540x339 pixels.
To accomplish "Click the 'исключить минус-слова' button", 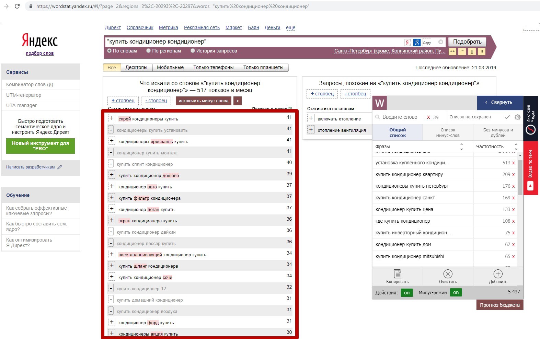I will [x=203, y=101].
